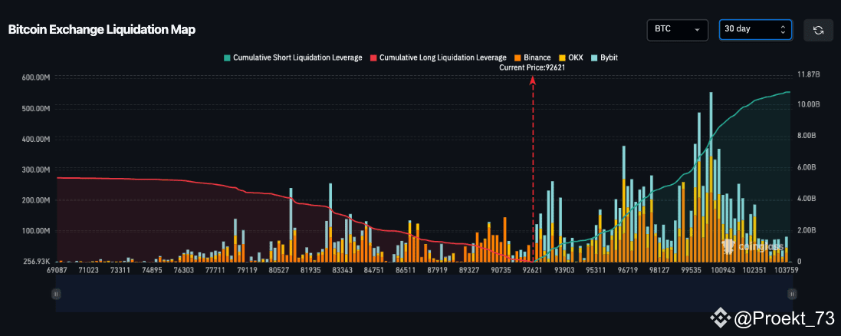Click the 102351 price axis label
Screen dimensions: 841x336
754,271
